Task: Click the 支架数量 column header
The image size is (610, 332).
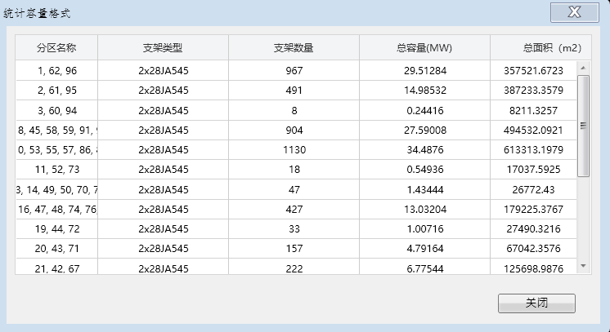Action: pos(294,47)
